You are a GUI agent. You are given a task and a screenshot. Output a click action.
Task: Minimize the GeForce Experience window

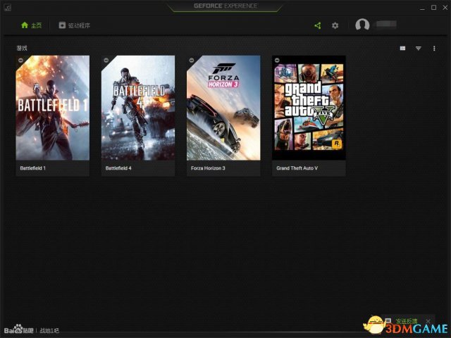pos(422,8)
